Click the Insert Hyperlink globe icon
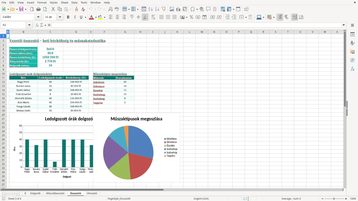This screenshot has height=201, width=358. [202, 9]
